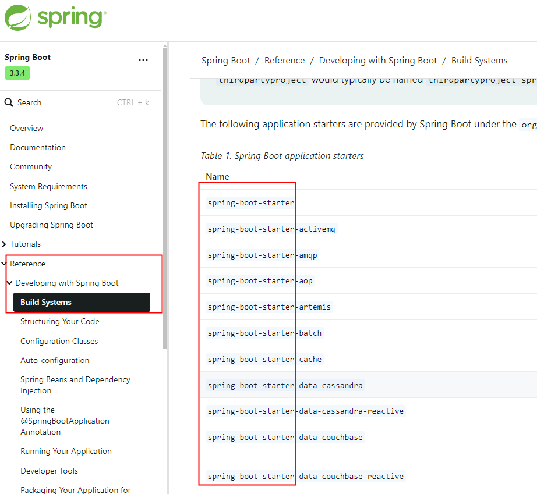Open Installing Spring Boot page
This screenshot has width=537, height=494.
click(x=48, y=205)
